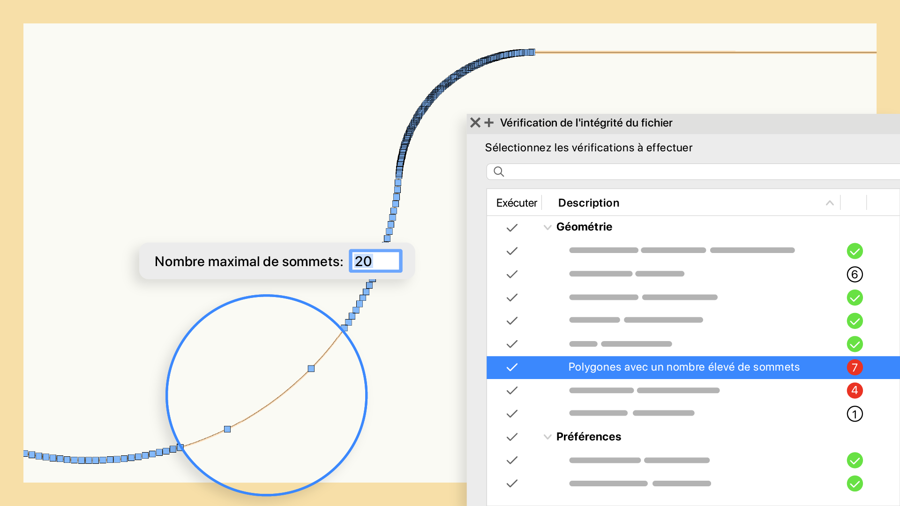Toggle the Préférences group run checkmark
The image size is (900, 506).
tap(512, 437)
